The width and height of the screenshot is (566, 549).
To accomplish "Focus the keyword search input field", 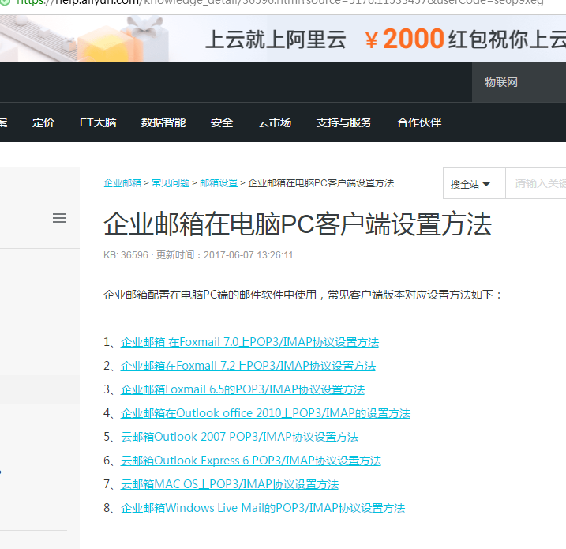I will click(x=536, y=183).
